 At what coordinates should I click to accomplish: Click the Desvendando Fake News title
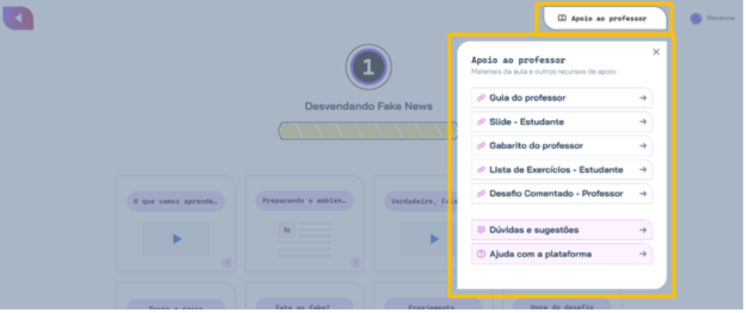pyautogui.click(x=369, y=106)
